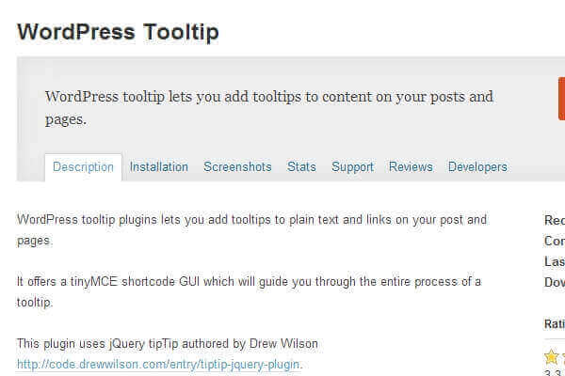Click the paragraph mentioning plain text and links
This screenshot has height=376, width=565.
[251, 229]
